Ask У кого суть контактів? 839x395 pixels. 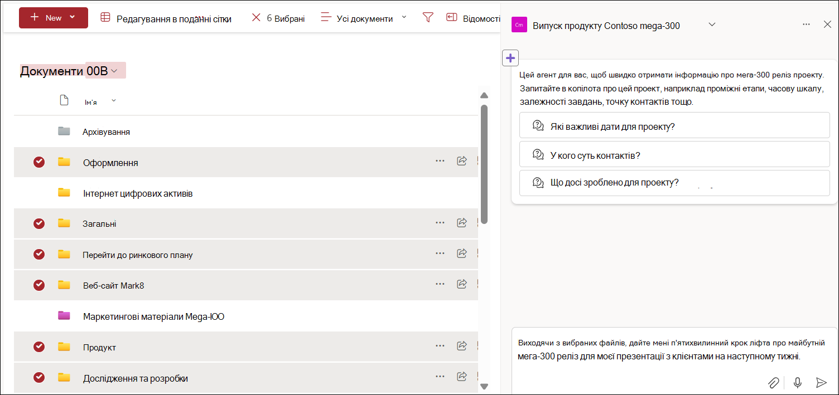674,154
